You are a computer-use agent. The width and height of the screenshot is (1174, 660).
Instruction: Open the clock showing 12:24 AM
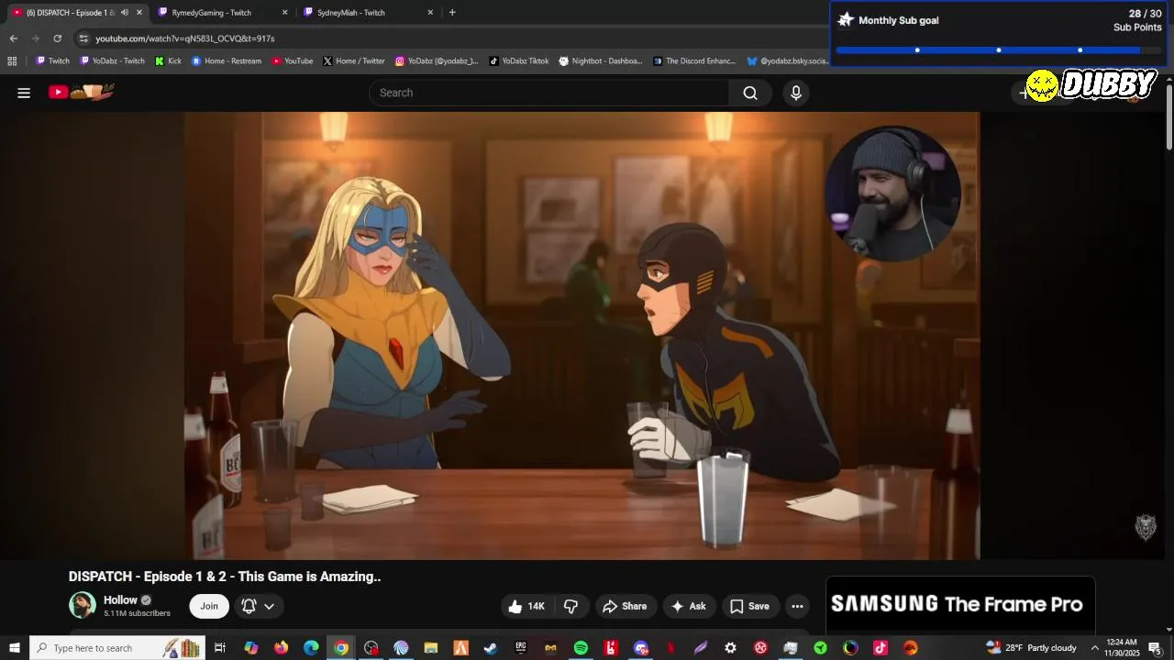tap(1122, 648)
